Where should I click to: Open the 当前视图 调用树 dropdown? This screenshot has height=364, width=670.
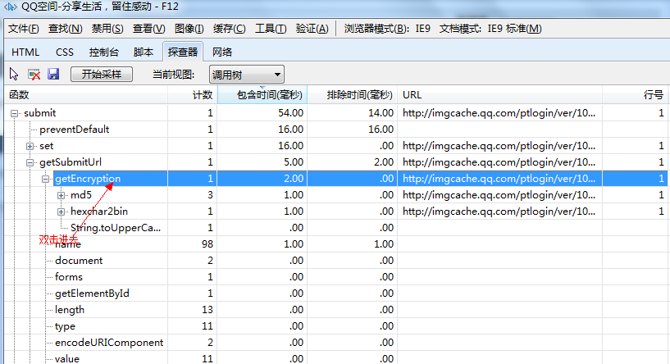[247, 75]
